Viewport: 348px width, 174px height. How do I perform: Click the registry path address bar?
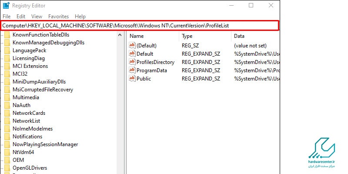140,26
